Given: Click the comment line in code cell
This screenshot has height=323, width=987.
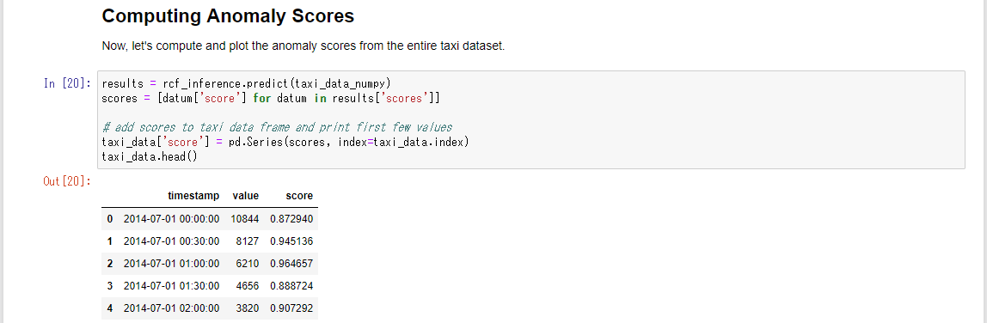Looking at the screenshot, I should (277, 127).
